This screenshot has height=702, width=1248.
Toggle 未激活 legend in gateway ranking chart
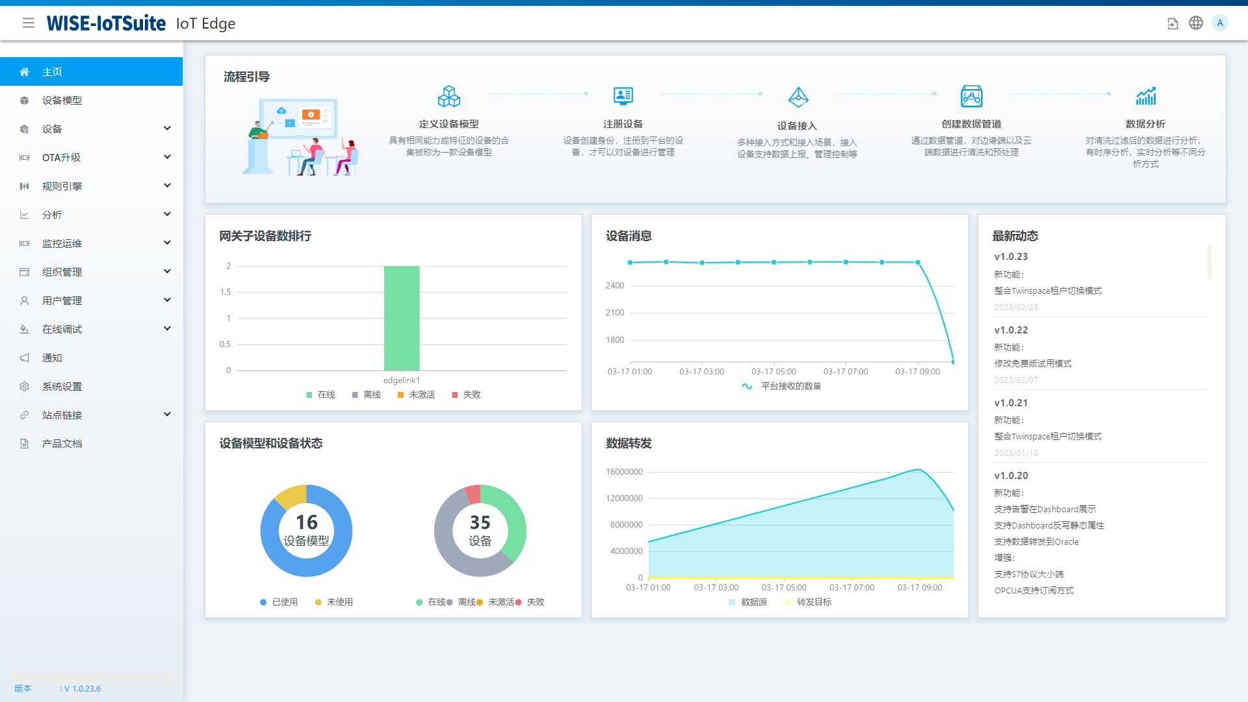[x=416, y=395]
